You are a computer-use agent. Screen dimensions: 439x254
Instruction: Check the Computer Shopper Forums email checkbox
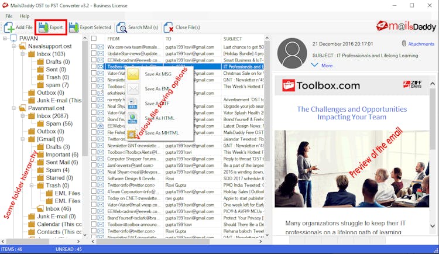(94, 159)
